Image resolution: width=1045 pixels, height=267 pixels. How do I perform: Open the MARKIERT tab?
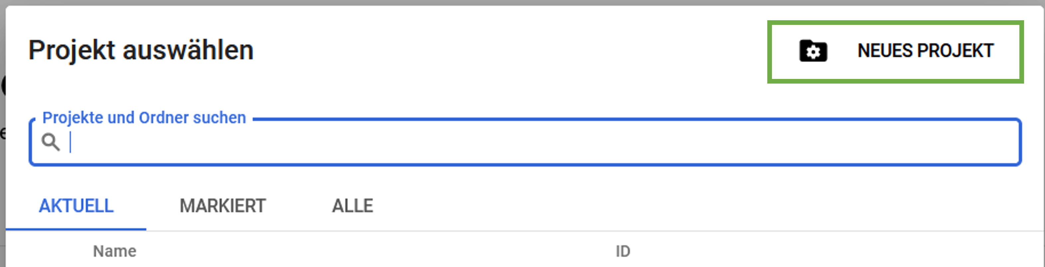[223, 206]
